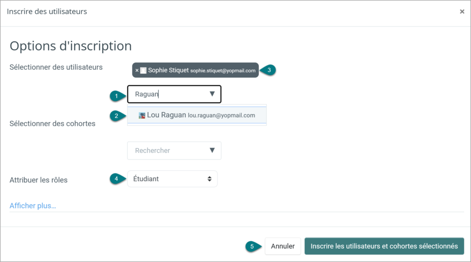Image resolution: width=471 pixels, height=262 pixels.
Task: Click the numbered callout marker 4
Action: (x=117, y=179)
